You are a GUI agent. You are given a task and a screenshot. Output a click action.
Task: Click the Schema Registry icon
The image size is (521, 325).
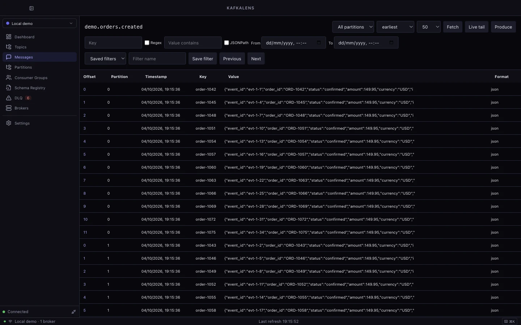pyautogui.click(x=9, y=88)
